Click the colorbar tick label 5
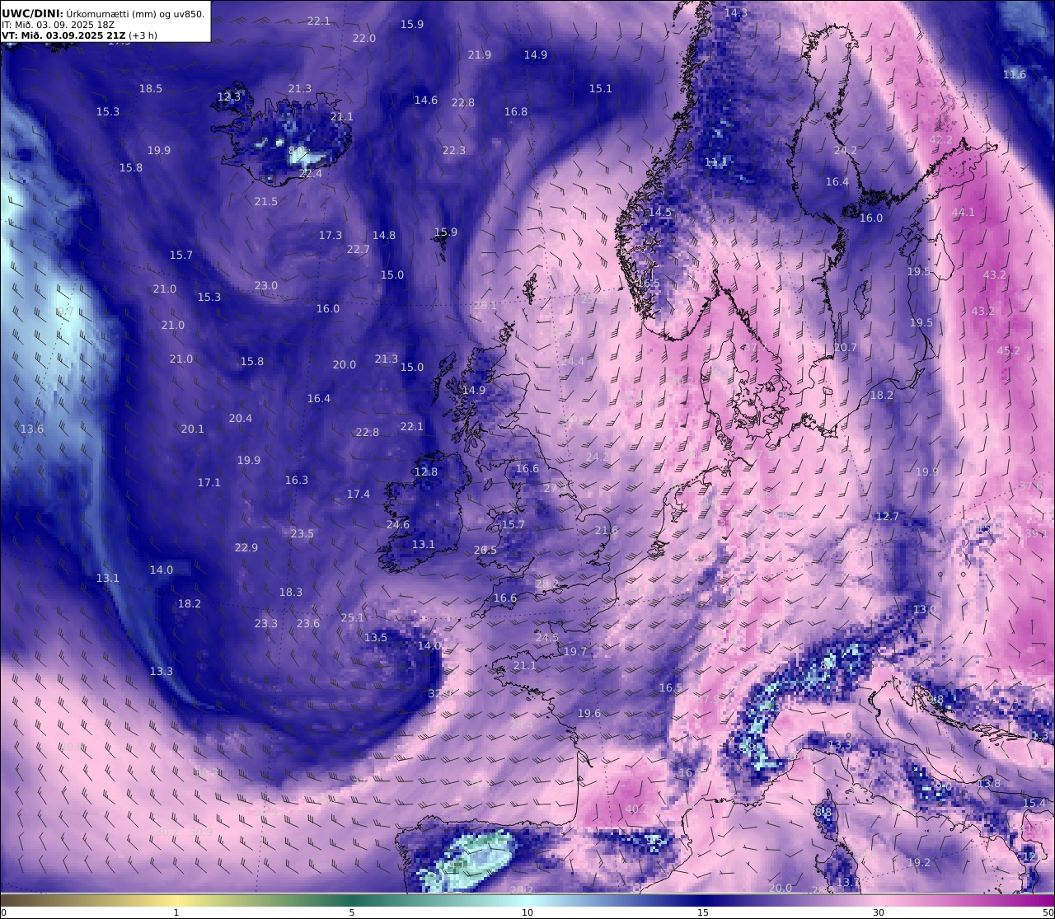Viewport: 1055px width, 919px height. (x=352, y=912)
